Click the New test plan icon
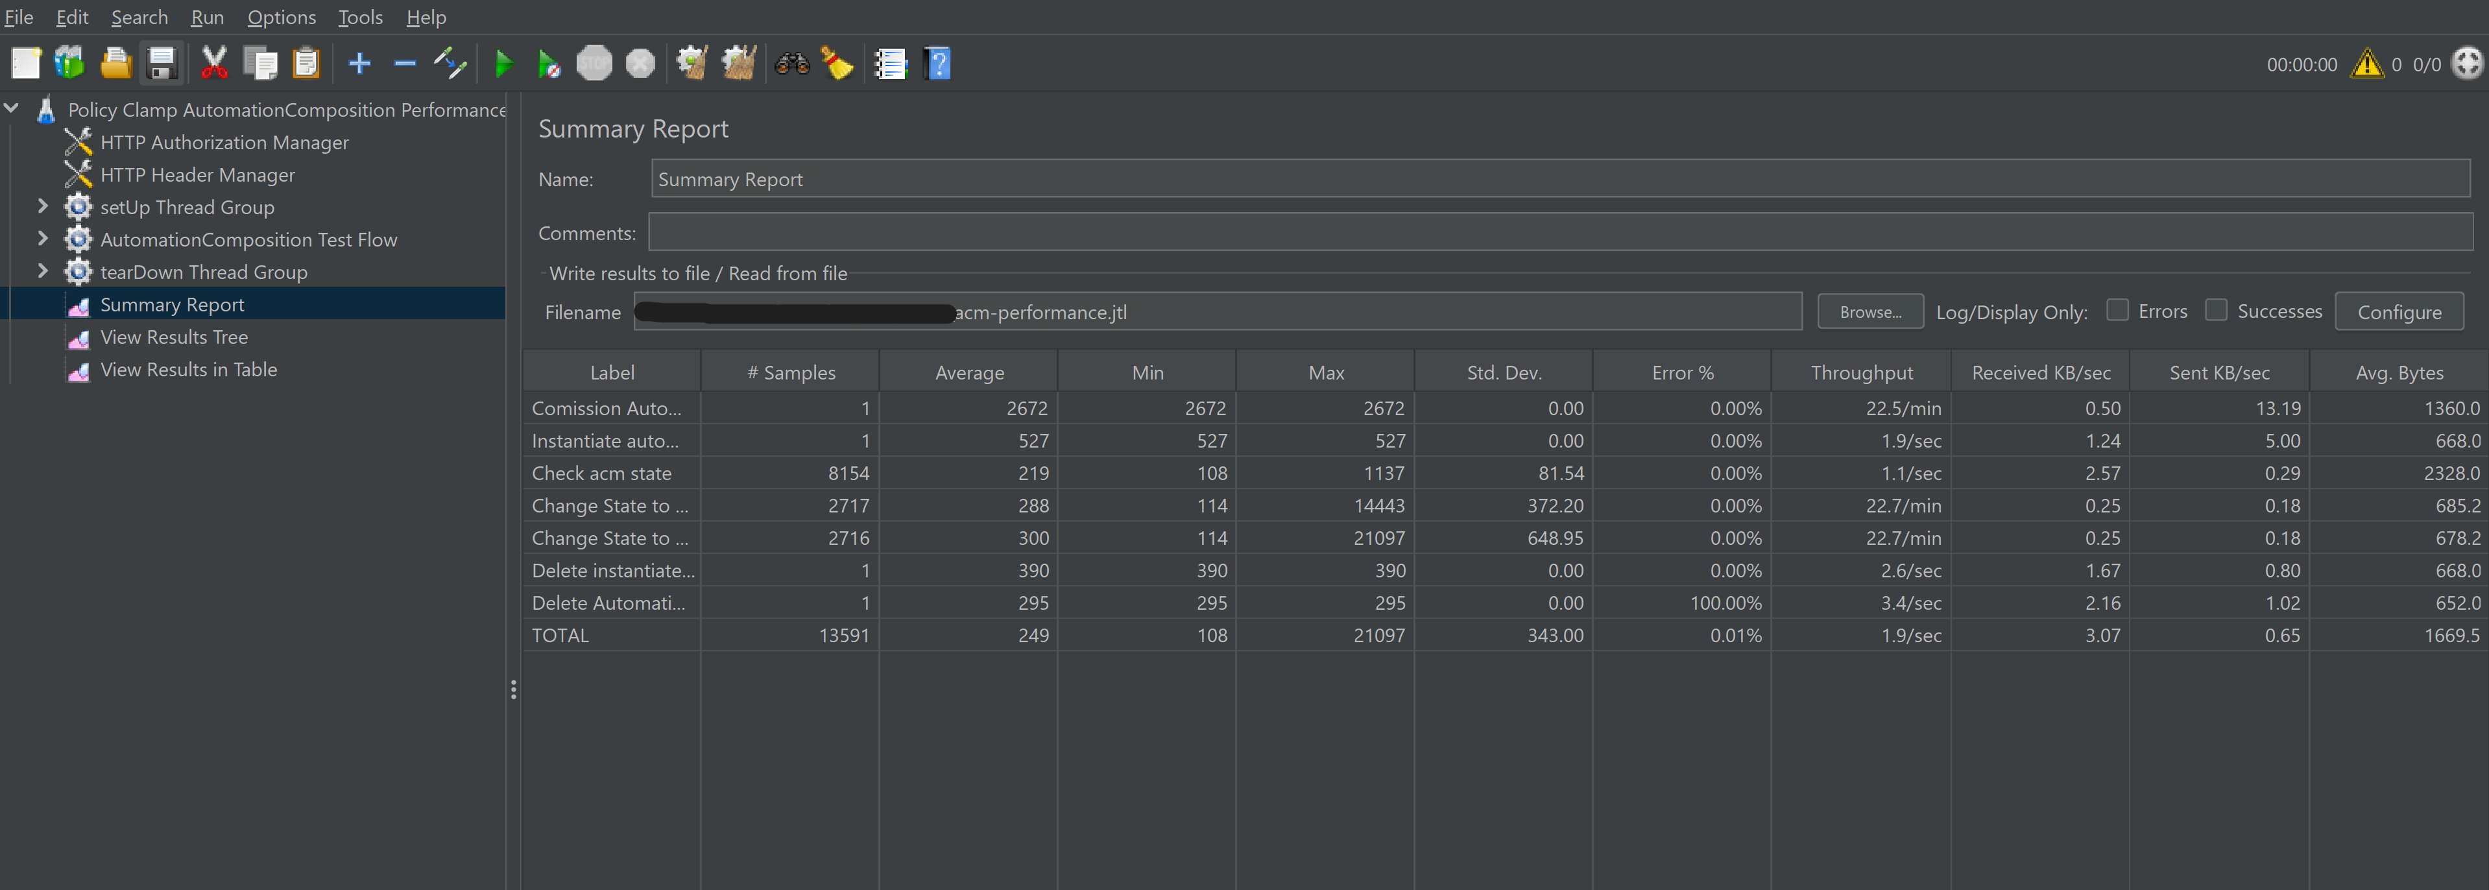Image resolution: width=2489 pixels, height=890 pixels. pos(25,64)
